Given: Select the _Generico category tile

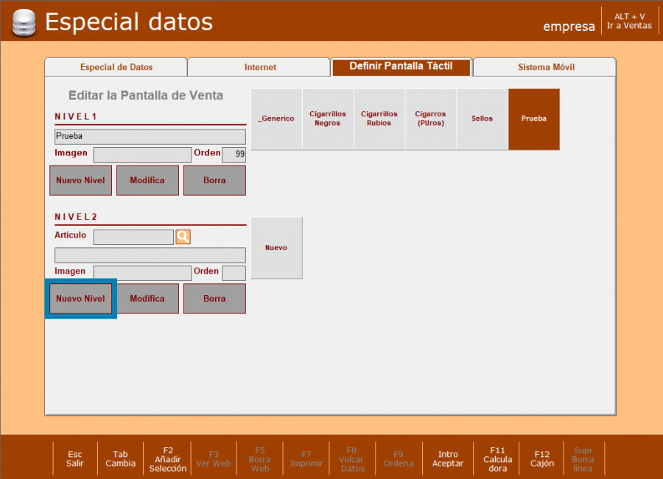Looking at the screenshot, I should point(276,119).
